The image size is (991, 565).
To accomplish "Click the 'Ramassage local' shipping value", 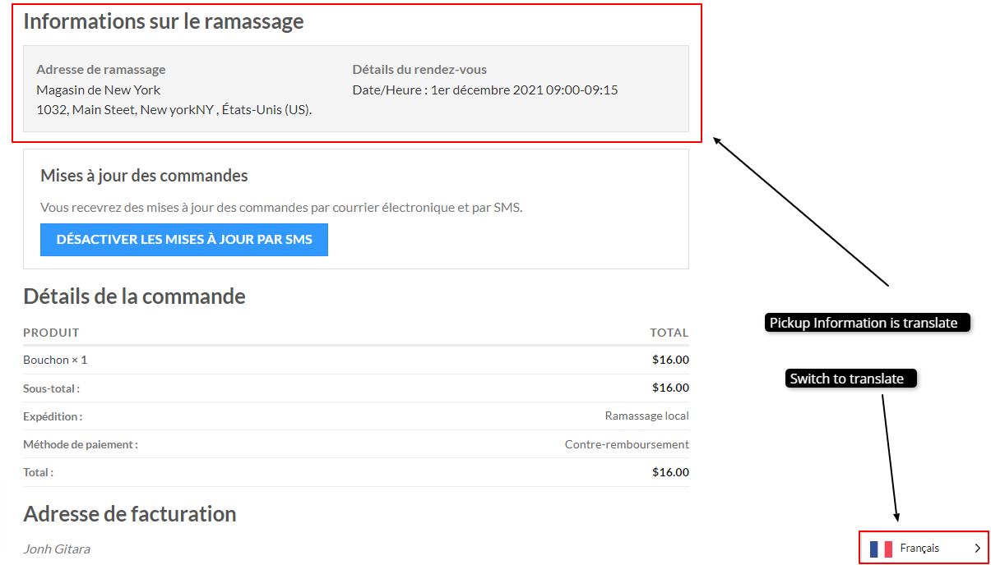I will [x=647, y=416].
